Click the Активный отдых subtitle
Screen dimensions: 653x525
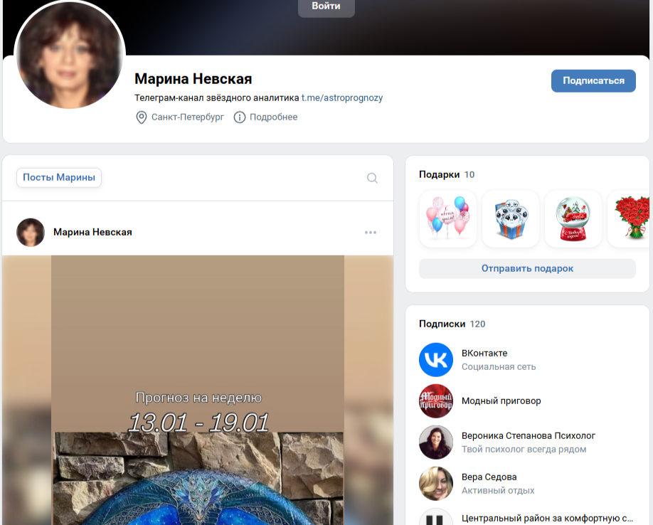point(498,491)
